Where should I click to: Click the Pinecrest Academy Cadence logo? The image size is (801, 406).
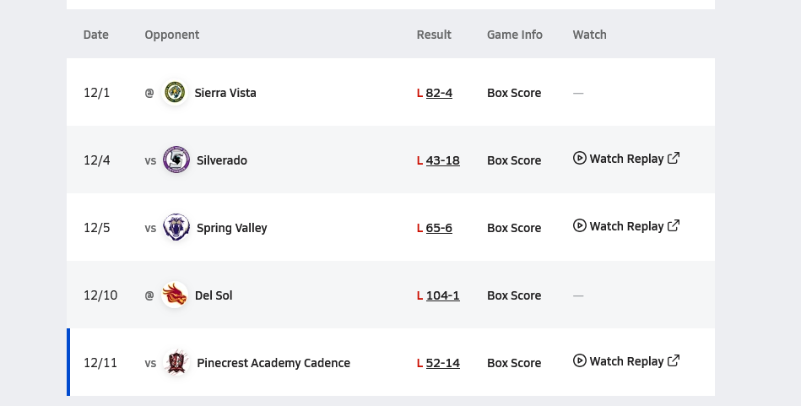tap(176, 363)
